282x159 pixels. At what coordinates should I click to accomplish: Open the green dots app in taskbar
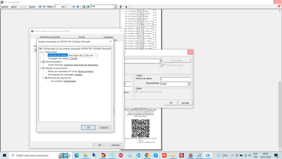112,155
